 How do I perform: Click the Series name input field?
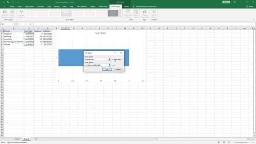click(x=96, y=60)
